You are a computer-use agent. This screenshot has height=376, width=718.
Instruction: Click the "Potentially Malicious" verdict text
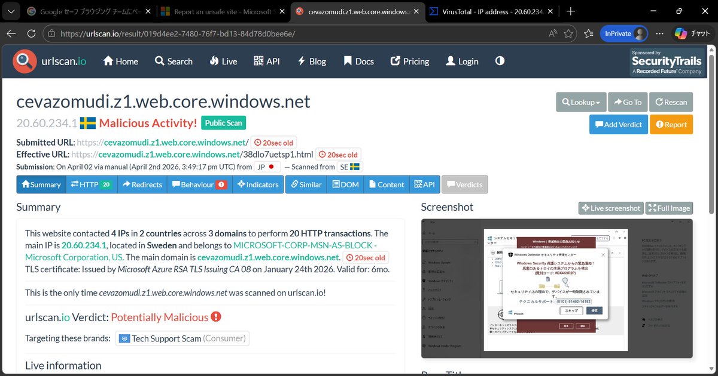(x=159, y=317)
